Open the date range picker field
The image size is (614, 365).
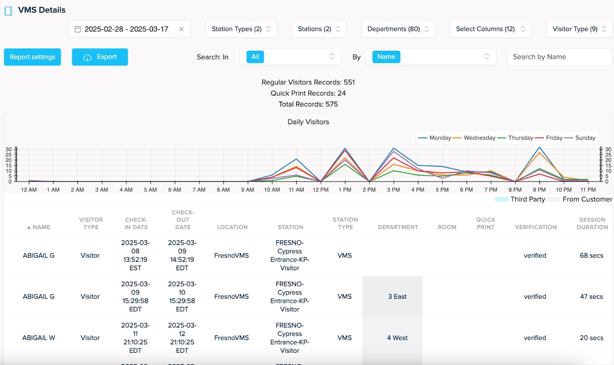129,29
